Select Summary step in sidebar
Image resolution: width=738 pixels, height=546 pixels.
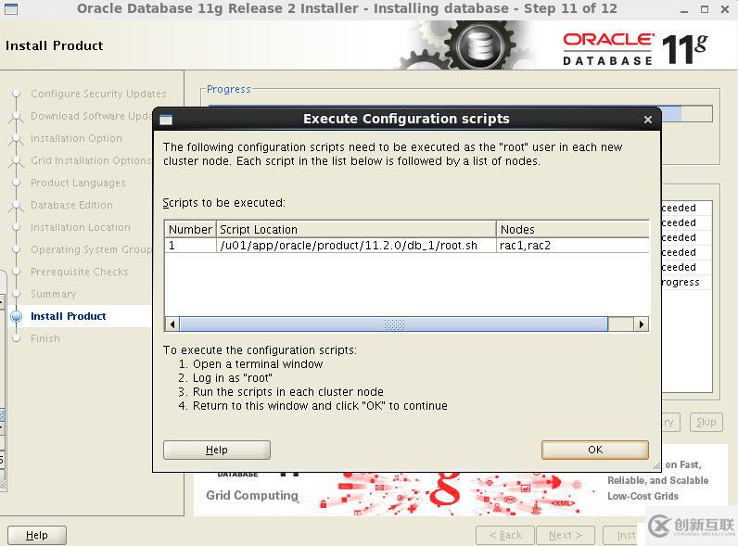(x=53, y=294)
